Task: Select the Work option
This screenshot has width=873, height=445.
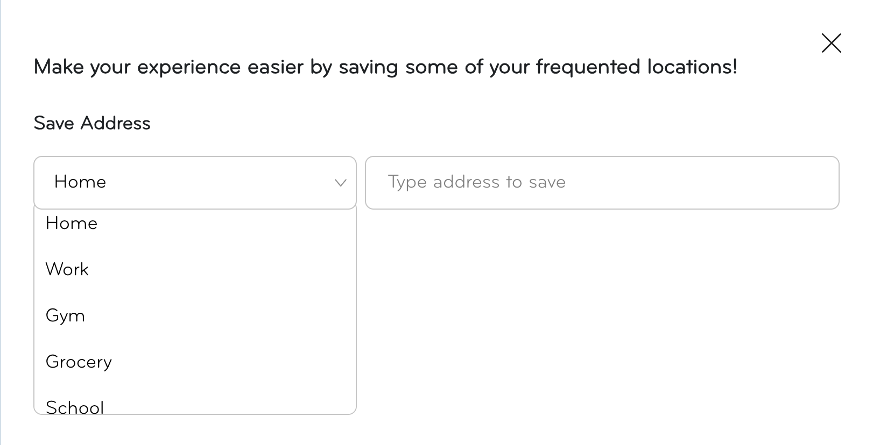Action: click(x=67, y=269)
